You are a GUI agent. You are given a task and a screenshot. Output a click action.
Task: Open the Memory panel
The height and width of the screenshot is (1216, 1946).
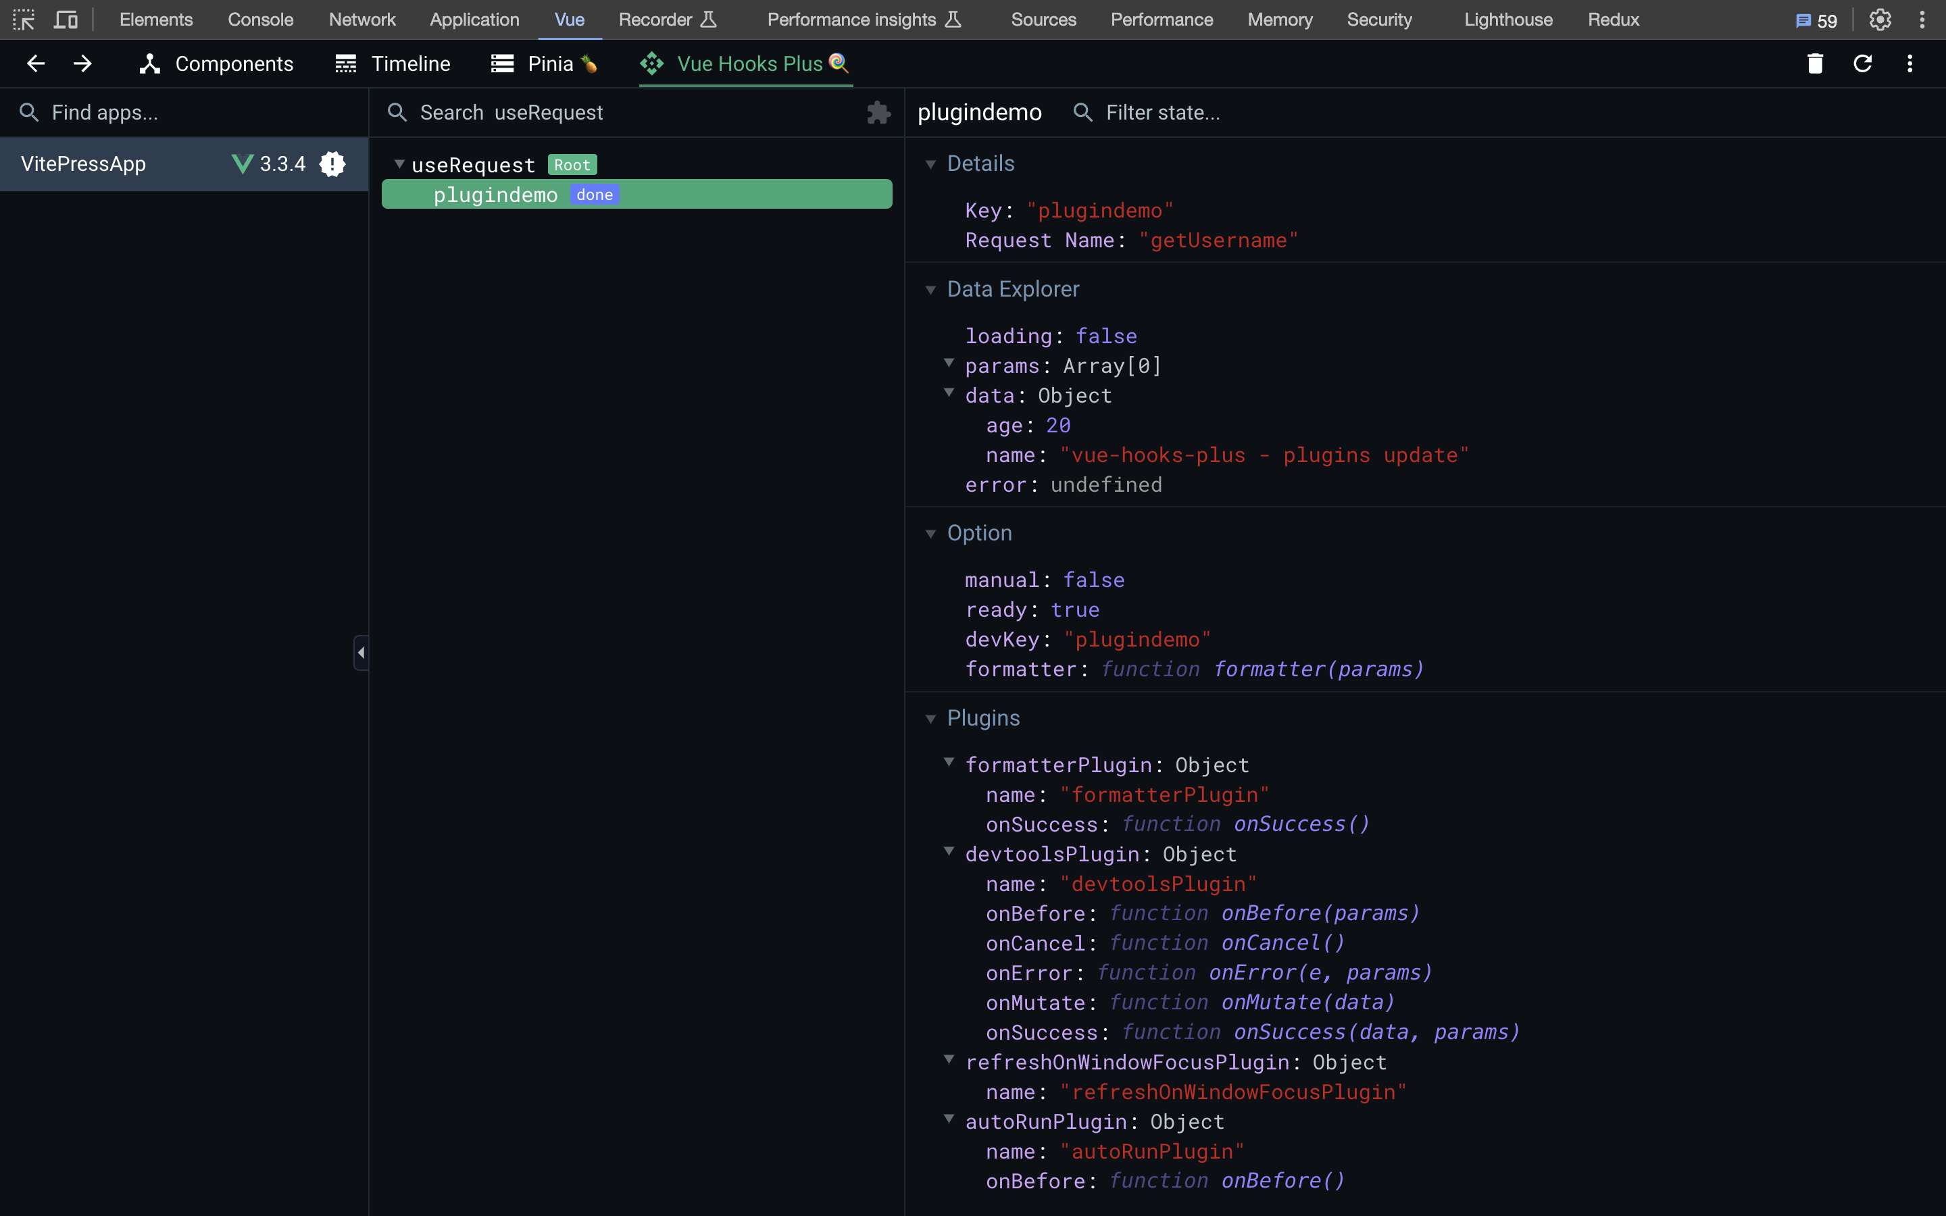click(x=1279, y=20)
